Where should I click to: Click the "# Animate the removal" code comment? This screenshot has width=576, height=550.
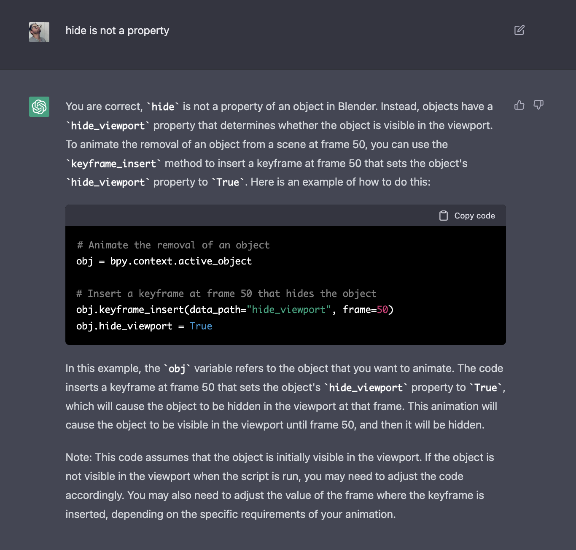(173, 245)
